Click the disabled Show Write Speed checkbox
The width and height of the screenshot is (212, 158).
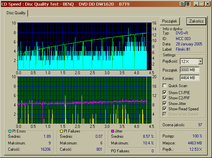164,114
